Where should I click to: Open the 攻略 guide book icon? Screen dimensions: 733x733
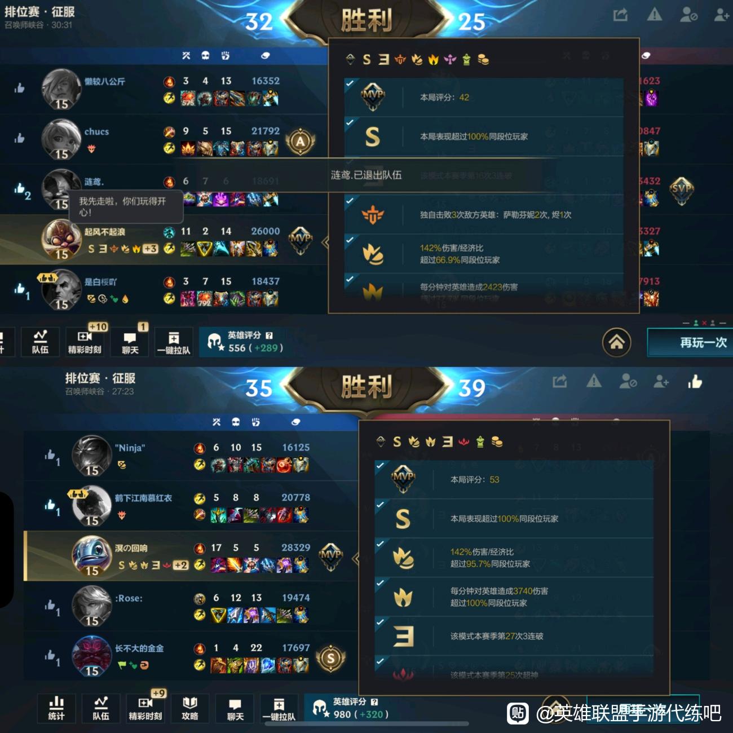pyautogui.click(x=190, y=708)
